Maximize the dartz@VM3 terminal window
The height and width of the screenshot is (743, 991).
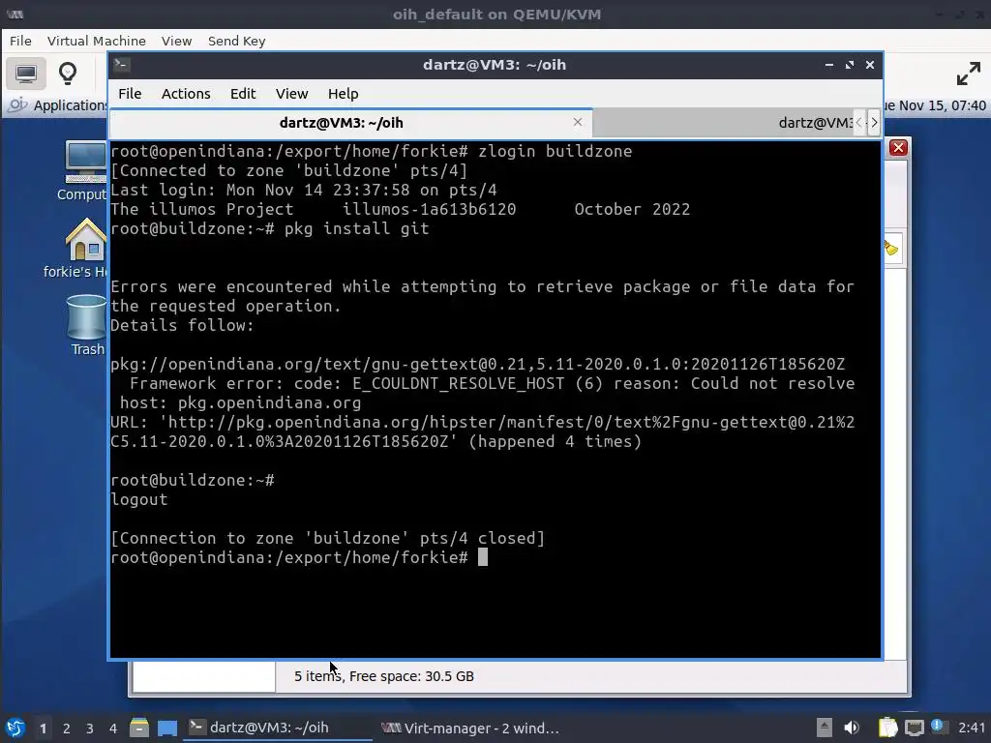click(x=850, y=65)
